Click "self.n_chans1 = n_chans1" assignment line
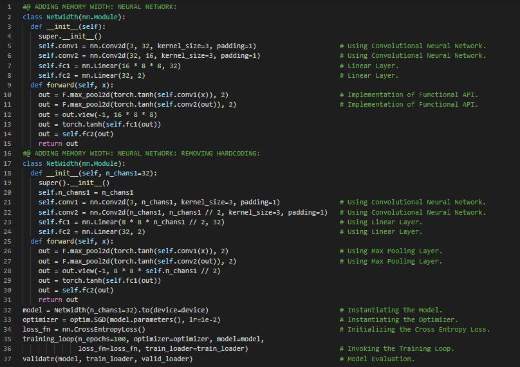The height and width of the screenshot is (367, 520). click(x=86, y=192)
